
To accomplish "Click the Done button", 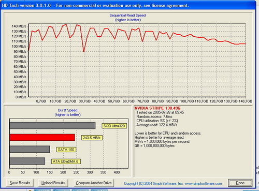I will coord(240,183).
